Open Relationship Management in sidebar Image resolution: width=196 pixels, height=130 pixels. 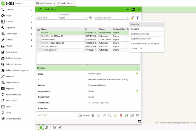click(x=17, y=70)
